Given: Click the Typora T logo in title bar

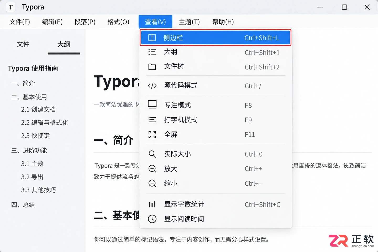Looking at the screenshot, I should click(x=10, y=7).
